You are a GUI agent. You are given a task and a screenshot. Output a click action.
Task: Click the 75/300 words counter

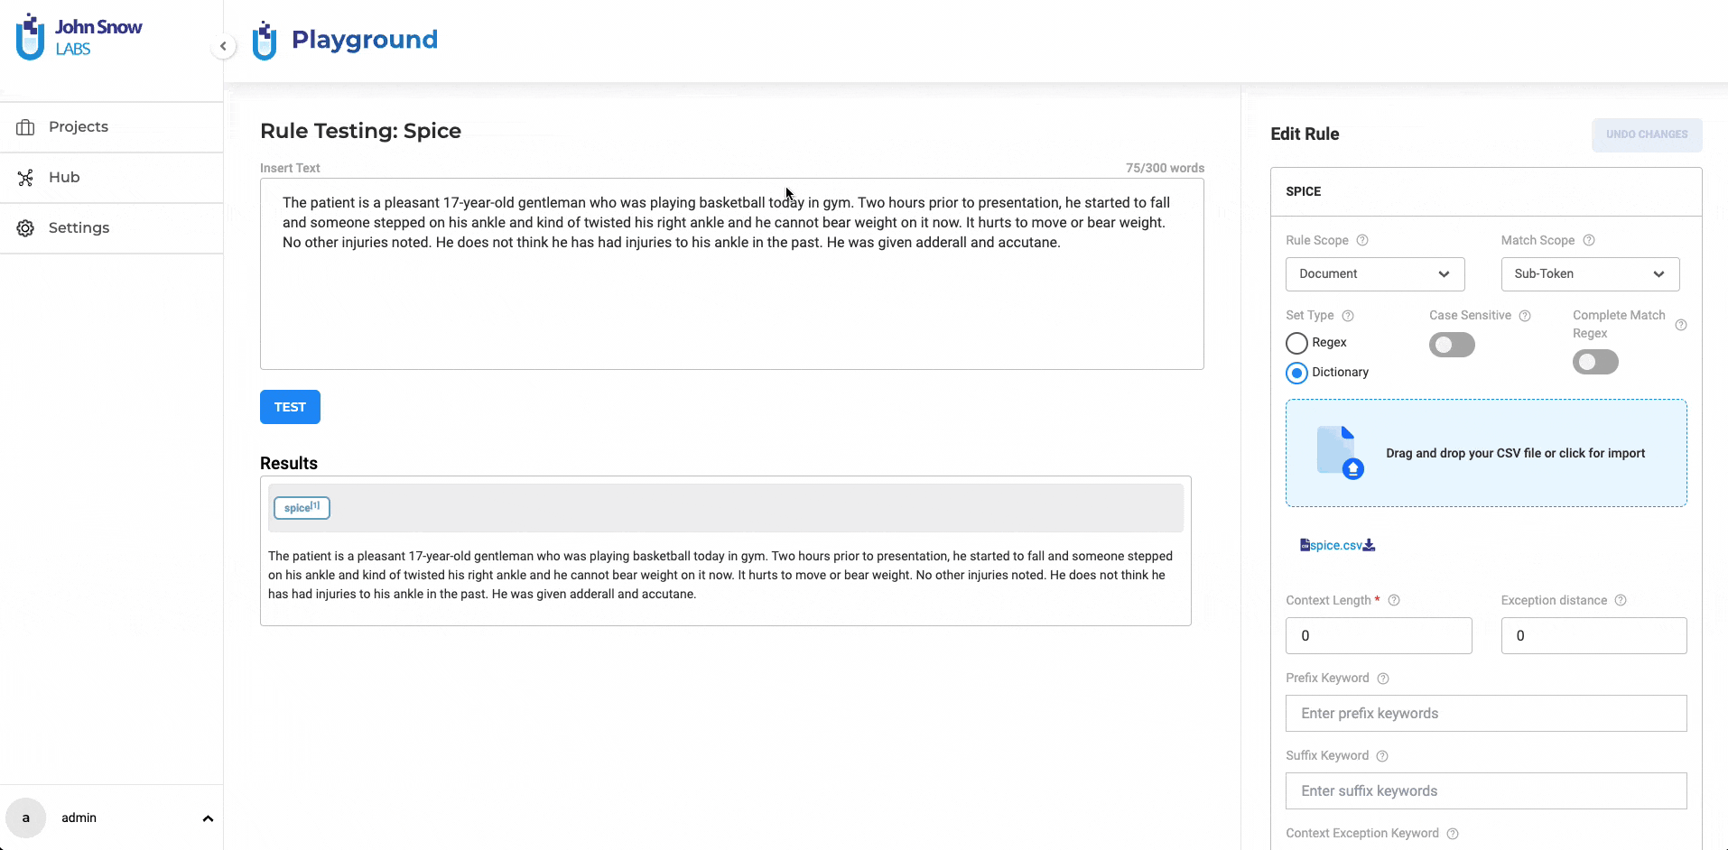tap(1165, 168)
